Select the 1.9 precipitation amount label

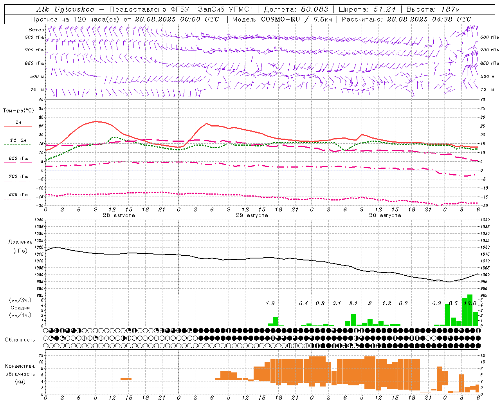coord(270,303)
